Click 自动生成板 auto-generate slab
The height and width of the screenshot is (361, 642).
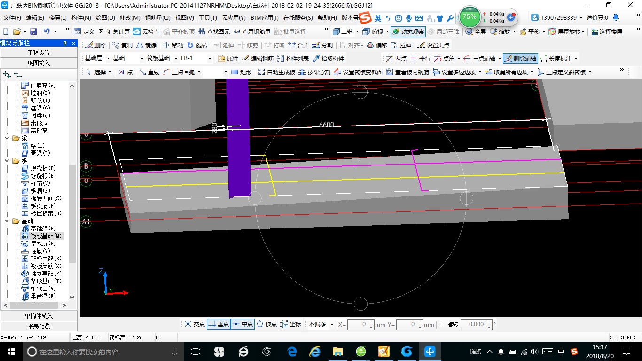(x=277, y=72)
